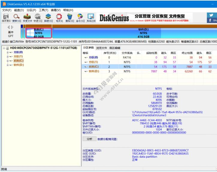This screenshot has height=172, width=217.
Task: Click the Facebook share icon
Action: click(x=210, y=20)
